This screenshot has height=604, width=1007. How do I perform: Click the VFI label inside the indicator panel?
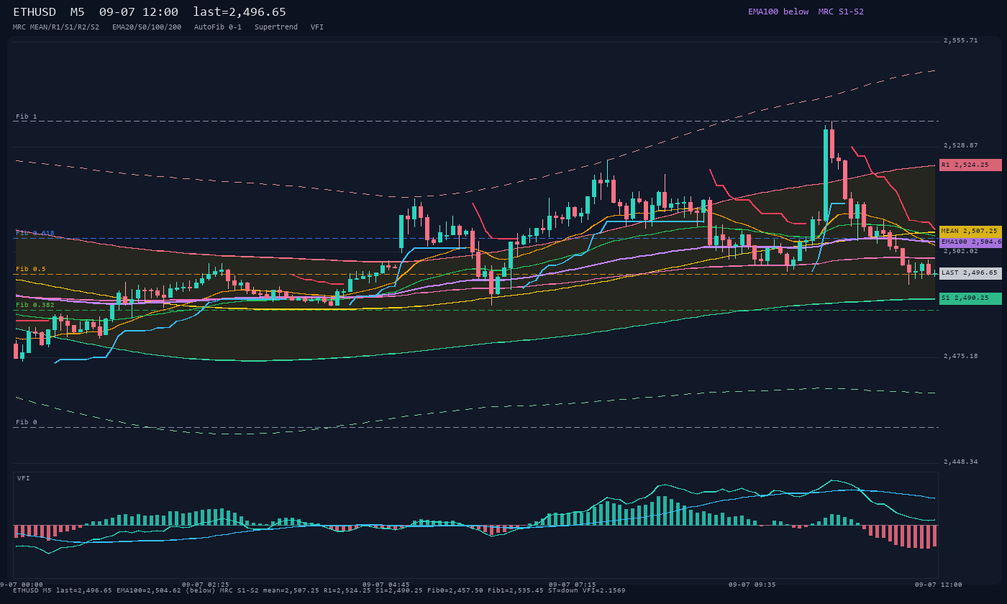tap(24, 478)
